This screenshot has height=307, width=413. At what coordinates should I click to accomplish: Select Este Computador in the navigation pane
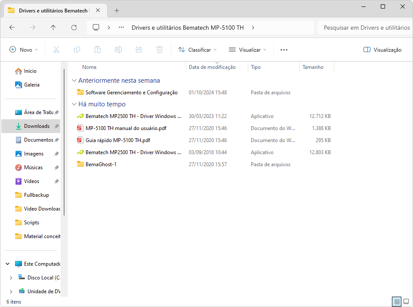pyautogui.click(x=38, y=264)
